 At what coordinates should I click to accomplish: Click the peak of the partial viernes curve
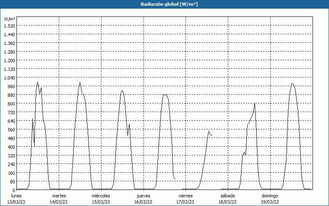pyautogui.click(x=209, y=131)
